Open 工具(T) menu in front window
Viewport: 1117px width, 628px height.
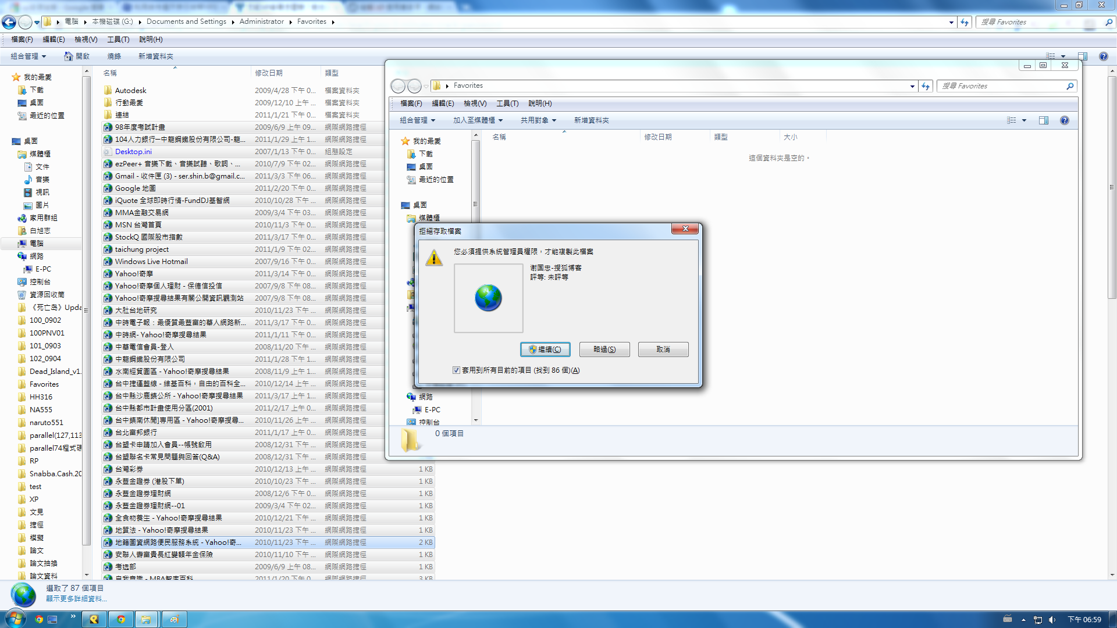(507, 104)
